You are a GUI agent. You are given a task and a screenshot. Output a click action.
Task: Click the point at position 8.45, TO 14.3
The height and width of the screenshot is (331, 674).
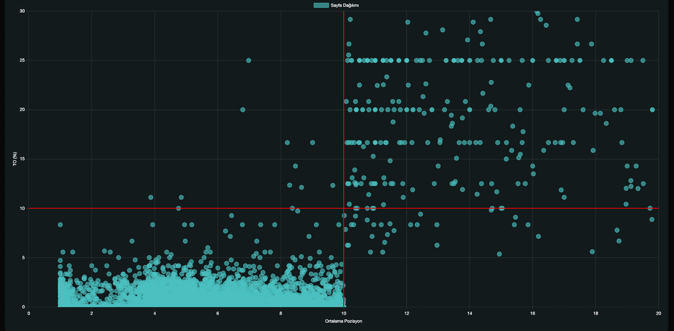click(295, 166)
